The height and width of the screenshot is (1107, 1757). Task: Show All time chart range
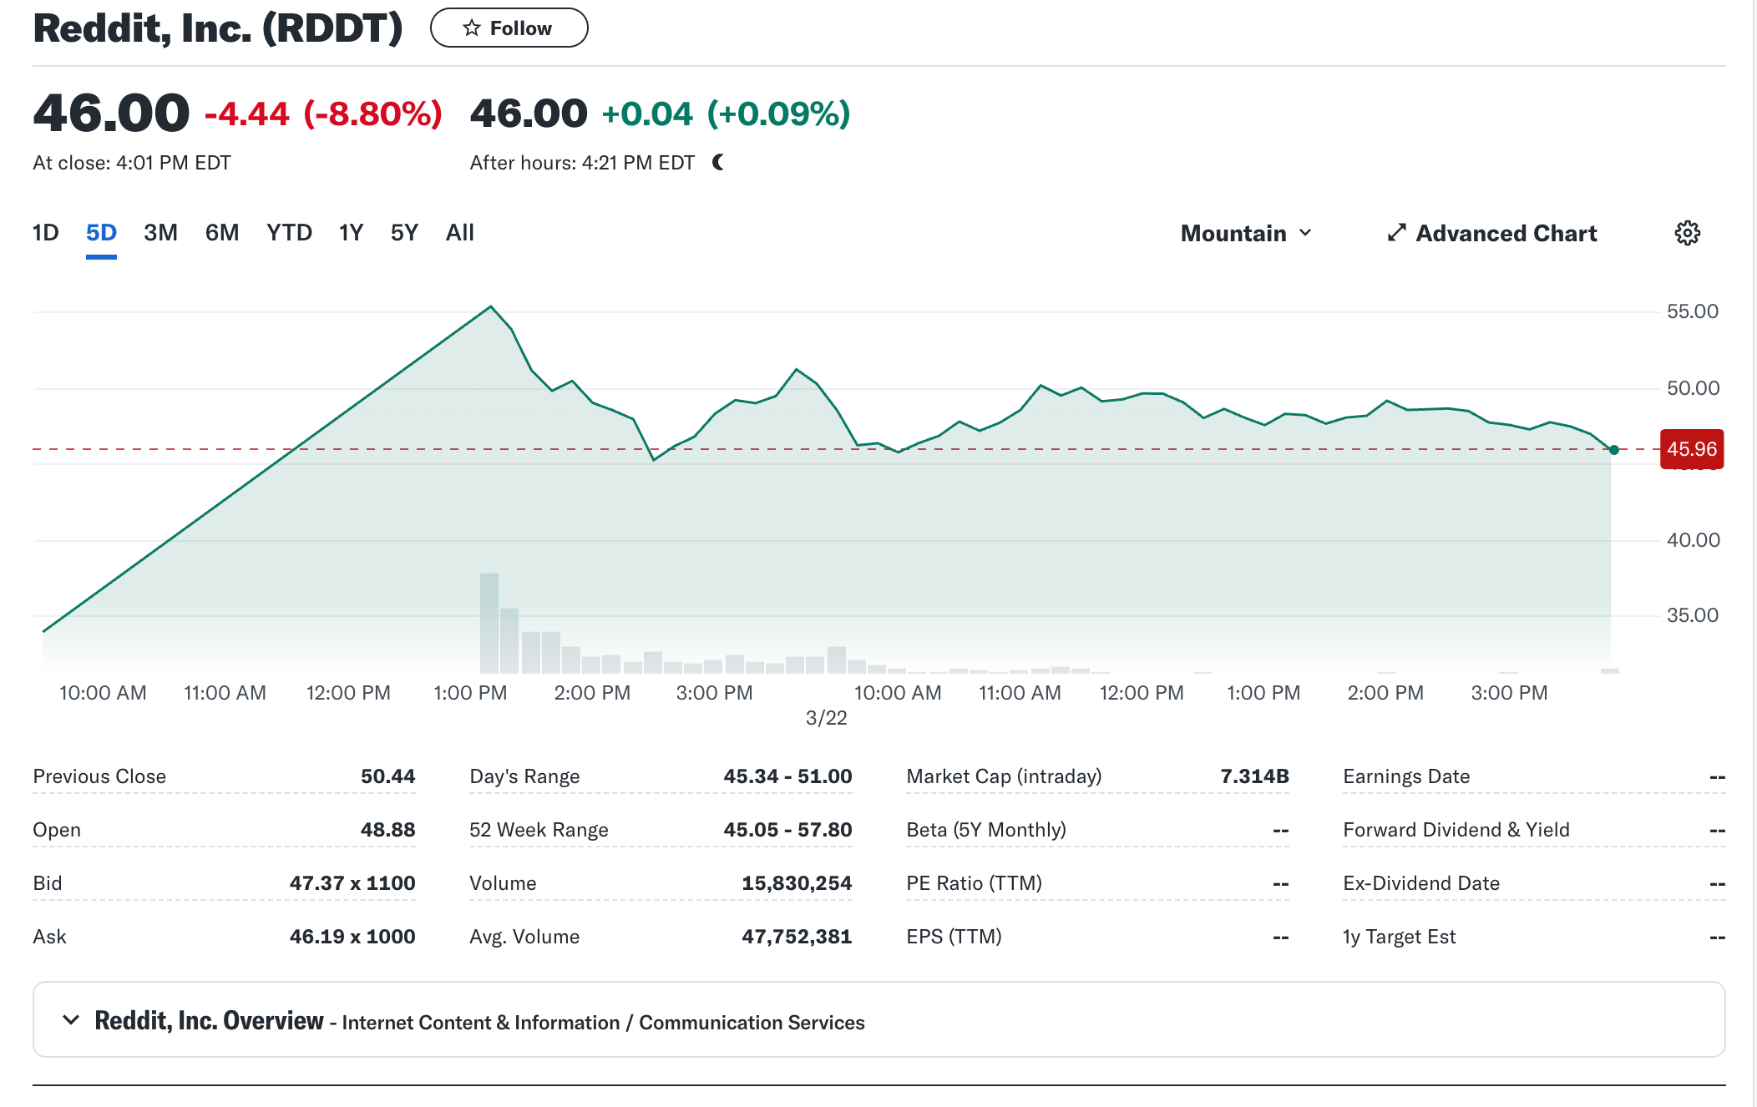click(459, 232)
